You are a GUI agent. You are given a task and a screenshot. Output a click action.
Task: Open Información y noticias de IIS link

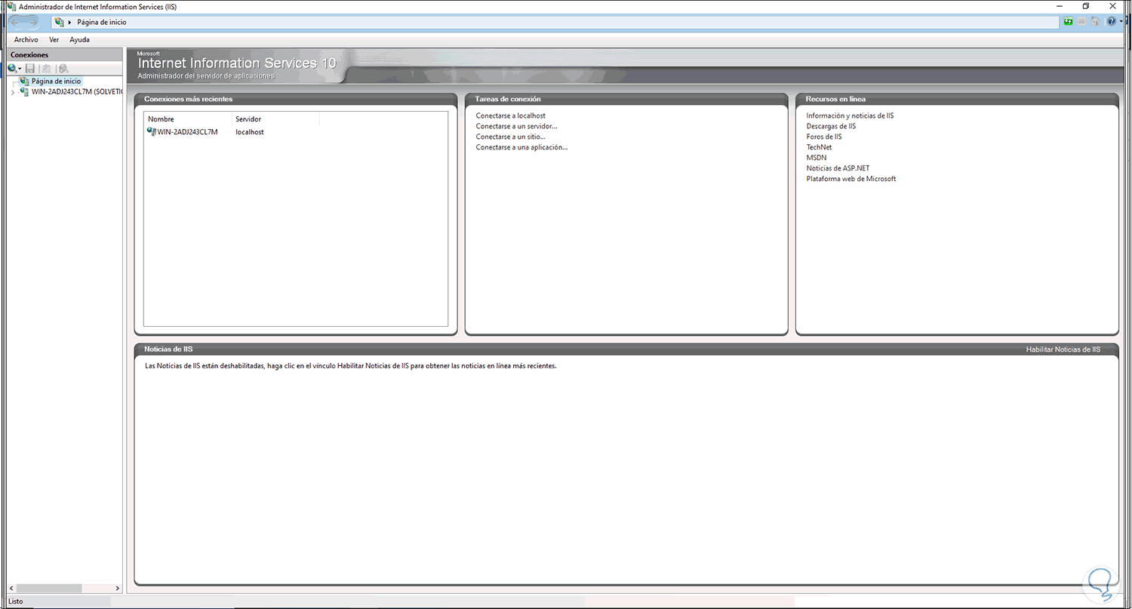tap(850, 115)
